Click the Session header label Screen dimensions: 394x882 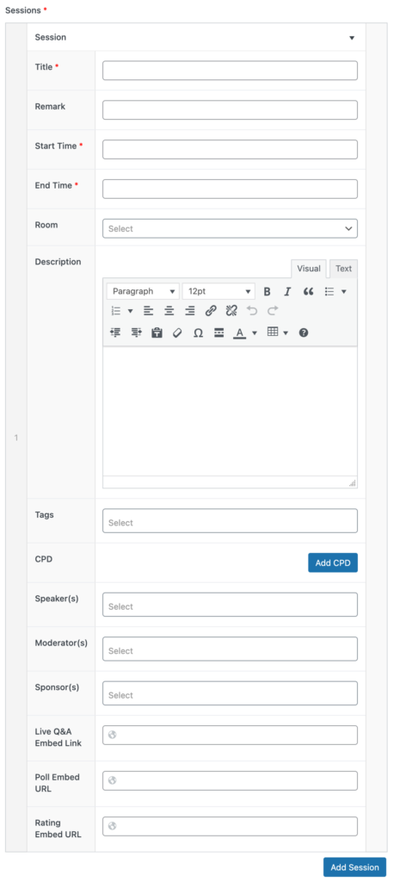51,37
